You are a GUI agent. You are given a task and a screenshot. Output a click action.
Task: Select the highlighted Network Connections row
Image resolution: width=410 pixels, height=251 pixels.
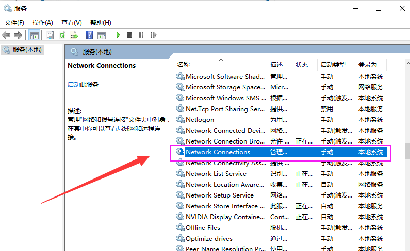[x=281, y=152]
